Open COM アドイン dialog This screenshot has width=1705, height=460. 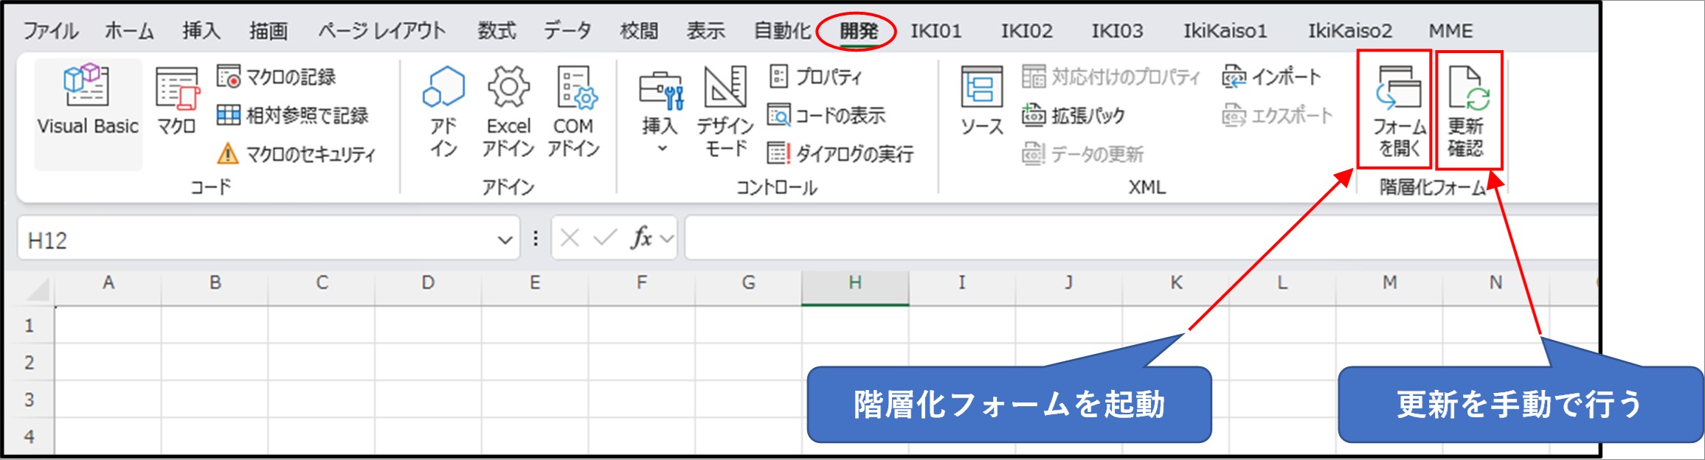click(574, 112)
